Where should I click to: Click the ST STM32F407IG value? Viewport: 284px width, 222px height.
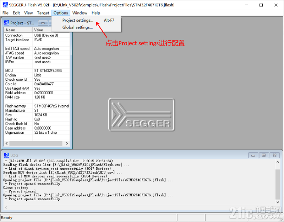tap(48, 70)
